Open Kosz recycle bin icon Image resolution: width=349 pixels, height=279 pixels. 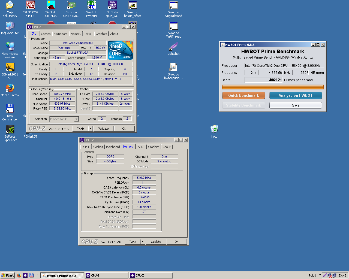tap(214, 131)
